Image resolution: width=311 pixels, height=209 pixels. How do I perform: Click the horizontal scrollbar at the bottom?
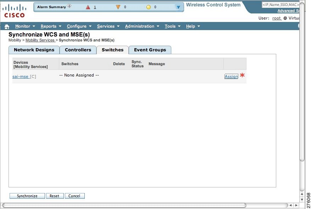point(124,205)
